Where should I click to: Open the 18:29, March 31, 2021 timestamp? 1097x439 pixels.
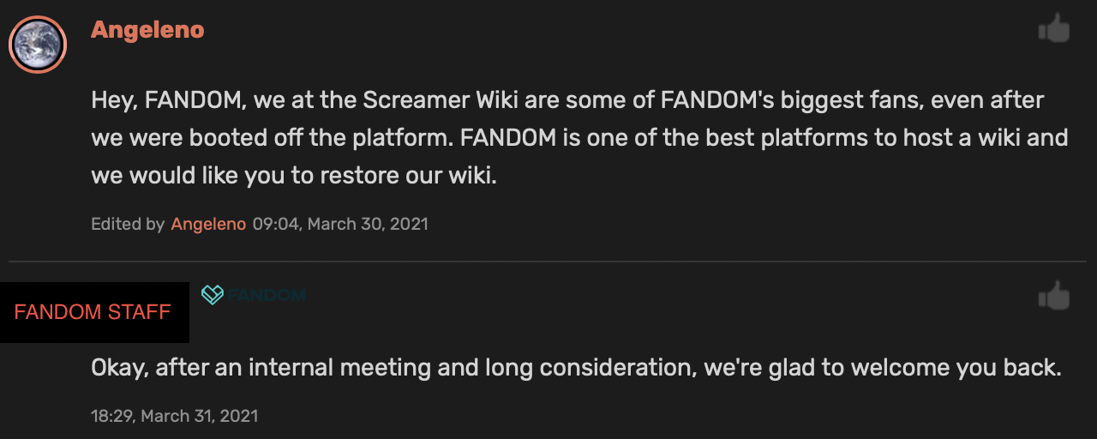pos(174,416)
